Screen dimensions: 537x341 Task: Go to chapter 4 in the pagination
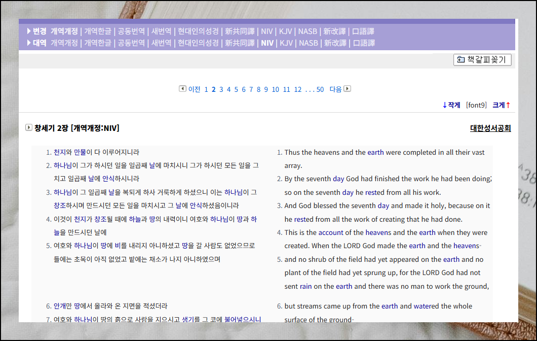[229, 89]
